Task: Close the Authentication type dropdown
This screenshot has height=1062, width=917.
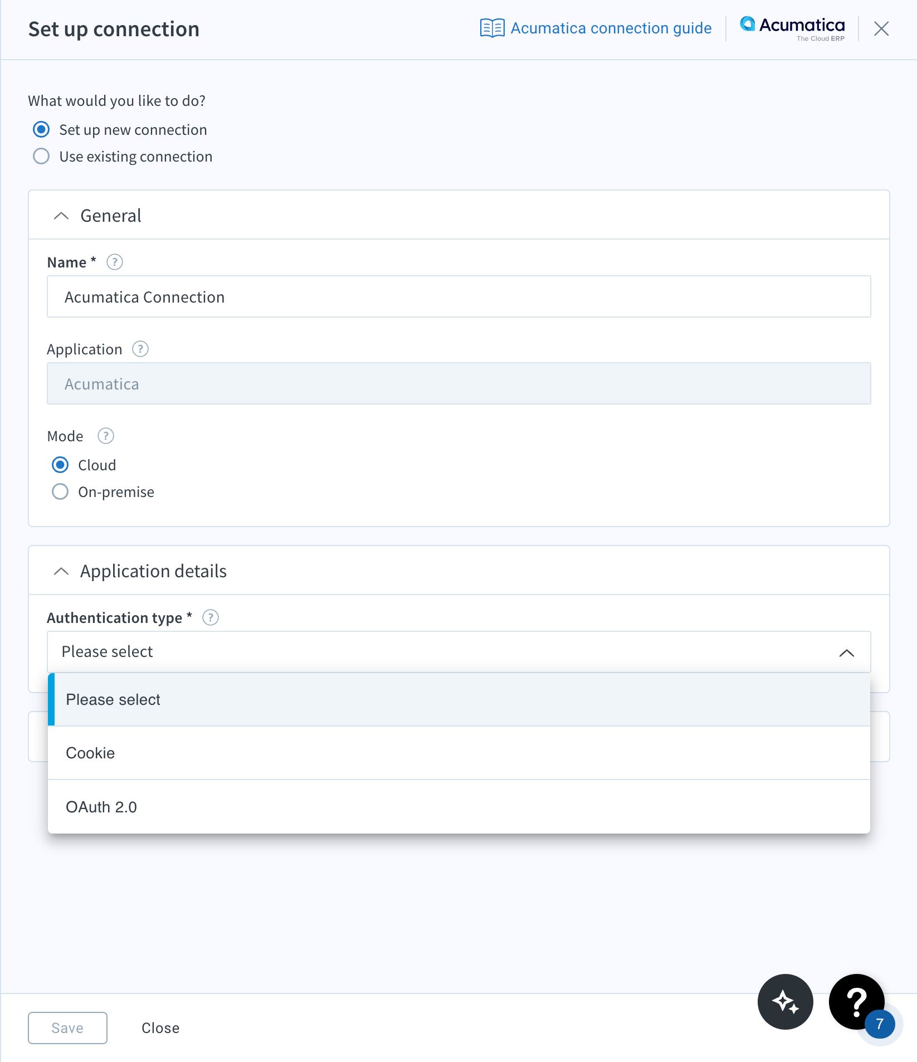Action: [847, 652]
